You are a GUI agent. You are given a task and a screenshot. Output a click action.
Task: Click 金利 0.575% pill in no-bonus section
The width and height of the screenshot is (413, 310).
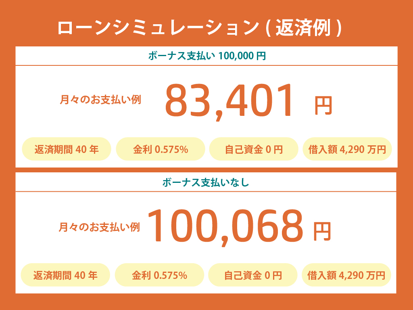click(x=159, y=275)
